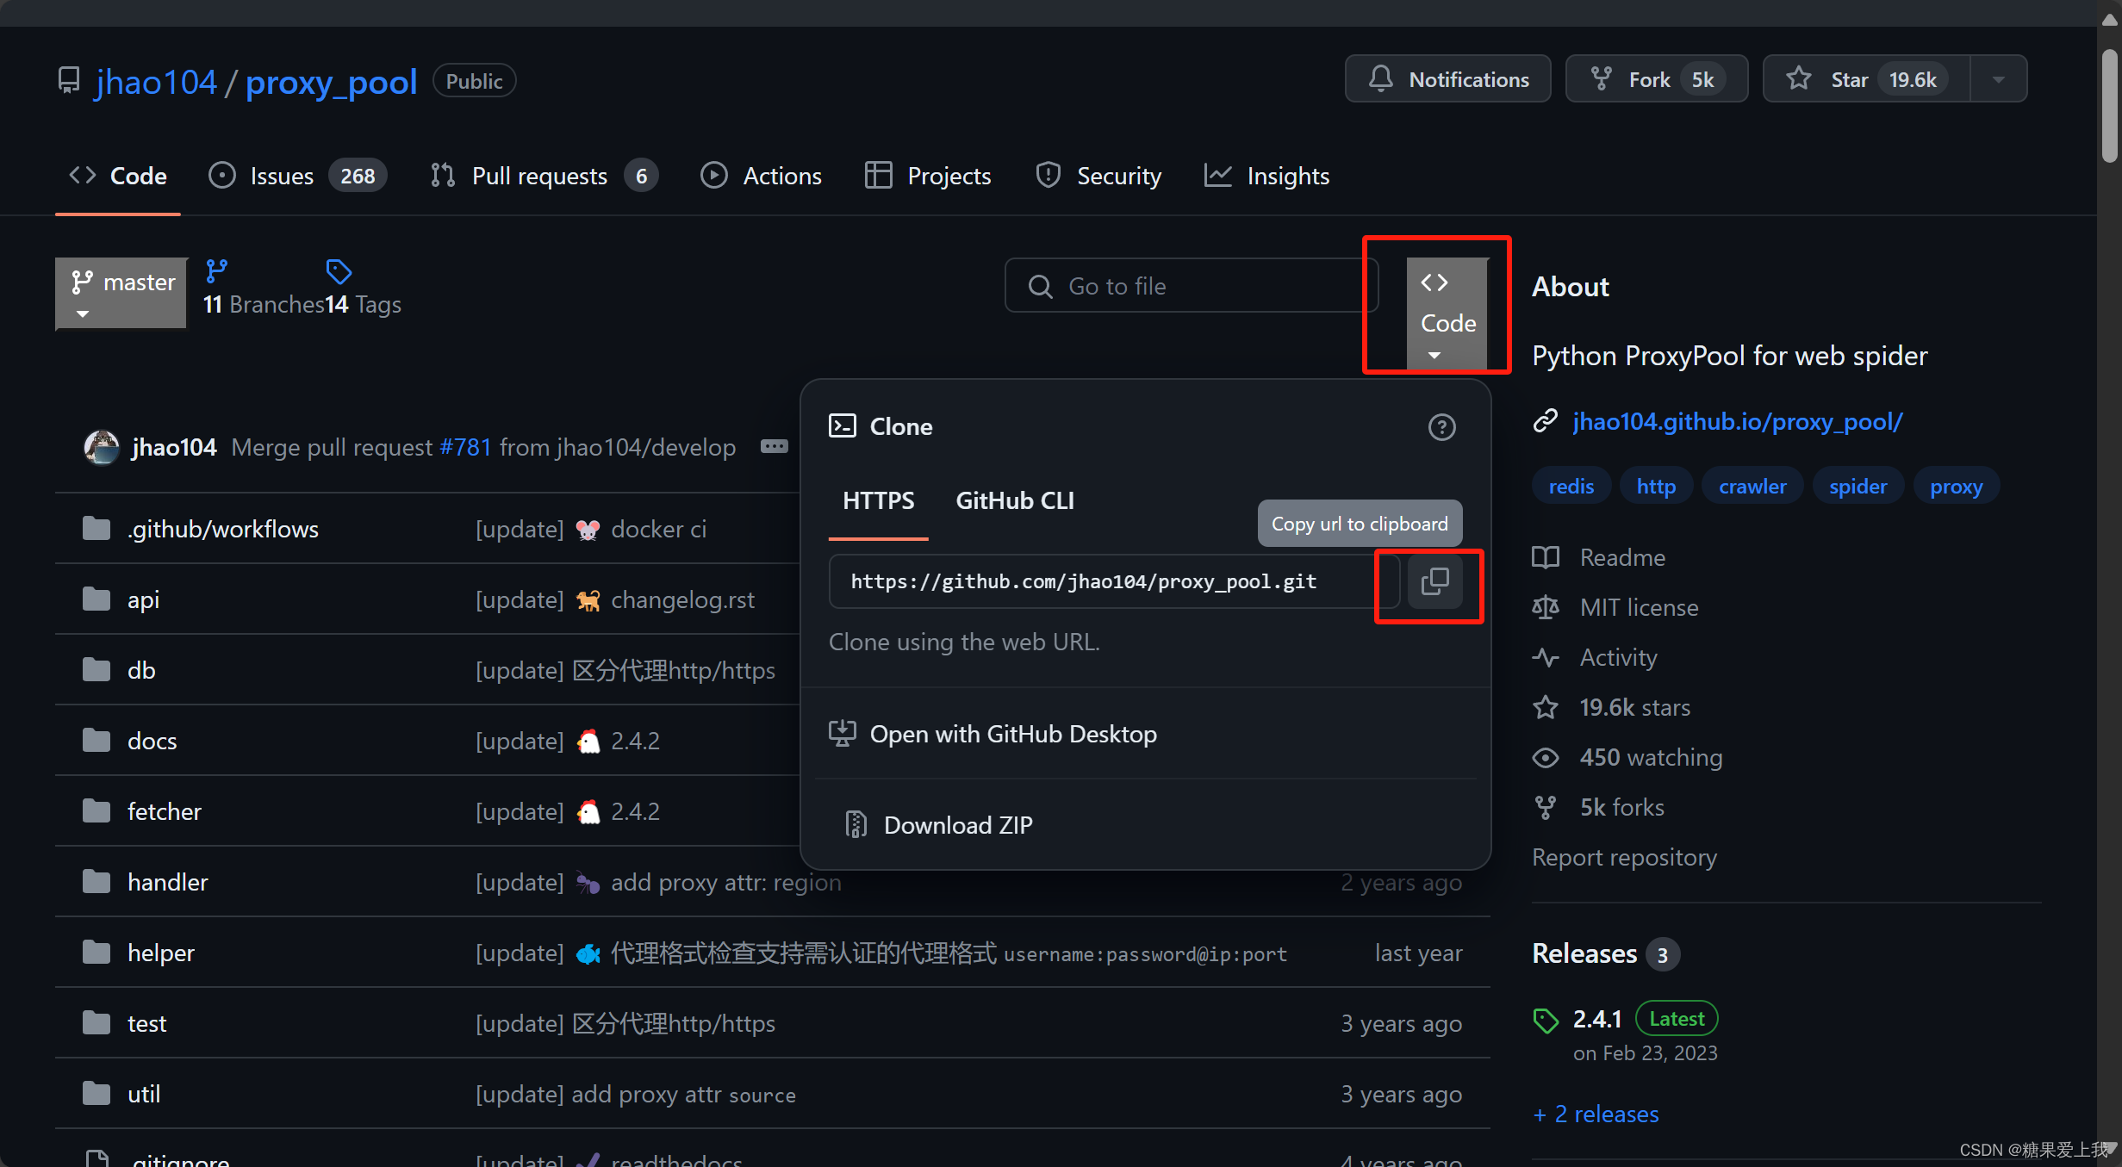Click the star icon next to 19.6k stars
Viewport: 2122px width, 1167px height.
pos(1546,707)
